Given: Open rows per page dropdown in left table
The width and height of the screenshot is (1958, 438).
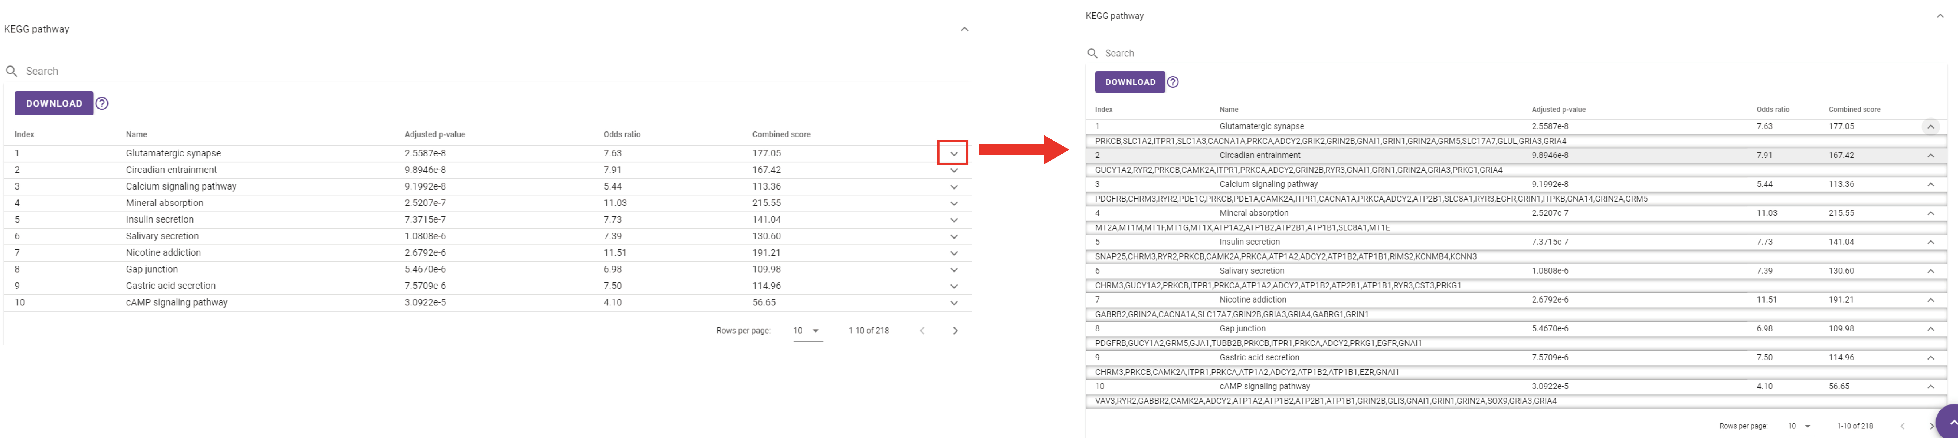Looking at the screenshot, I should (x=807, y=331).
